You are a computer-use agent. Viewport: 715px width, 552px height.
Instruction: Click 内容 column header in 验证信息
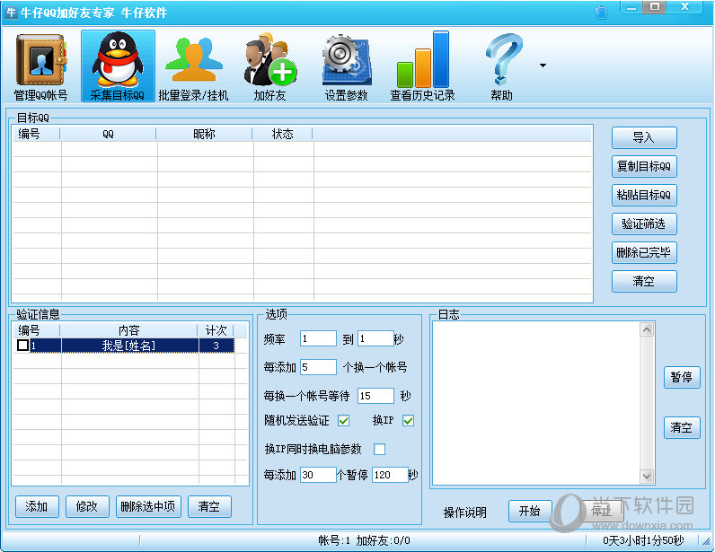point(129,330)
